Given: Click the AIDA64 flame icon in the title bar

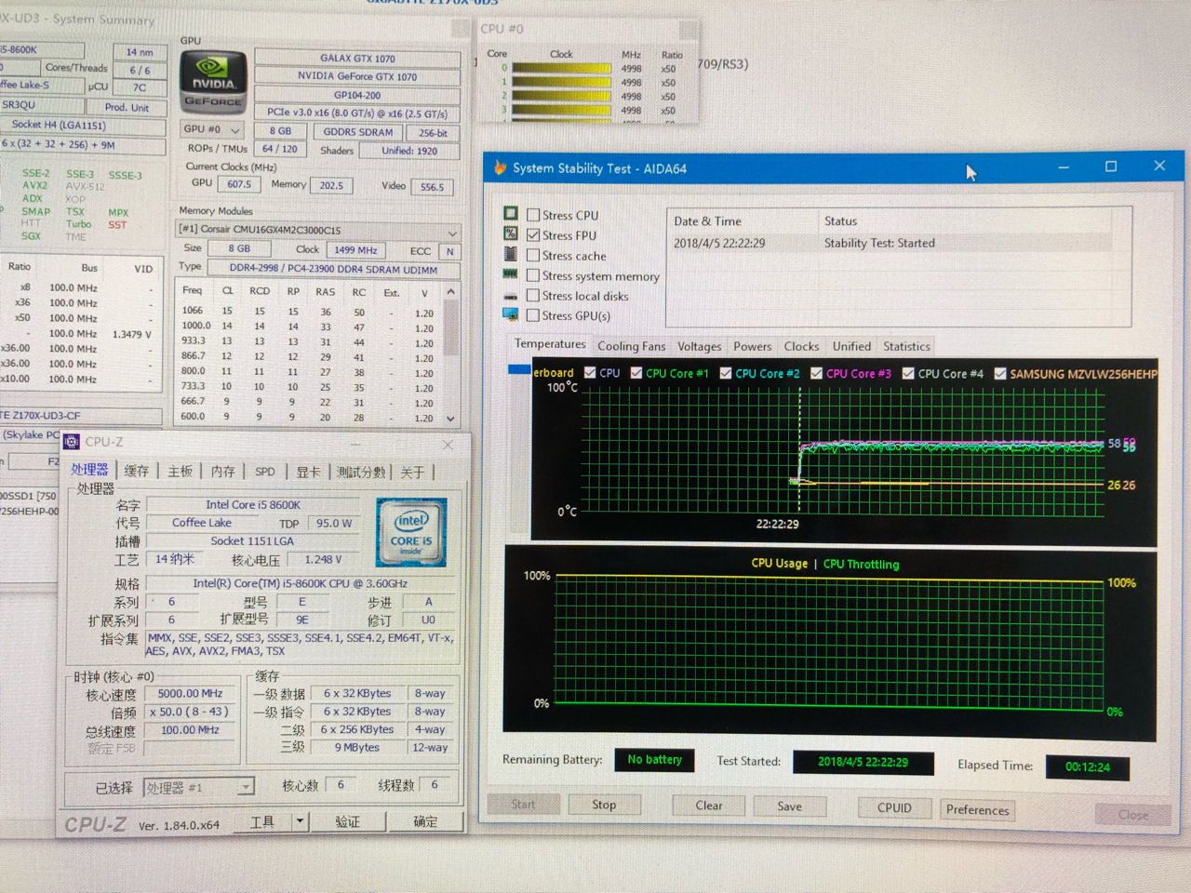Looking at the screenshot, I should pyautogui.click(x=502, y=167).
